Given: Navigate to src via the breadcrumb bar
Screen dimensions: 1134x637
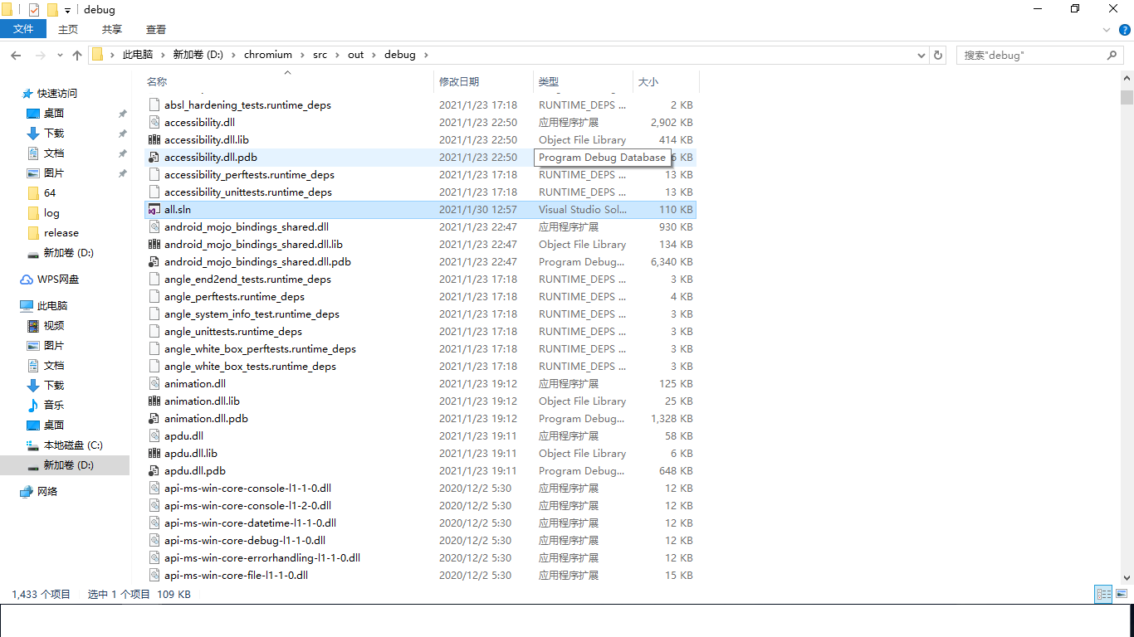Looking at the screenshot, I should (320, 55).
